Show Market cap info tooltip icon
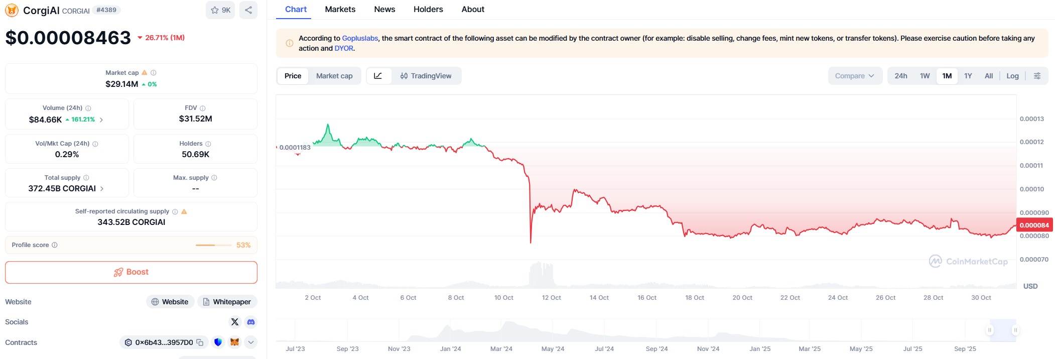The height and width of the screenshot is (359, 1055). 154,73
